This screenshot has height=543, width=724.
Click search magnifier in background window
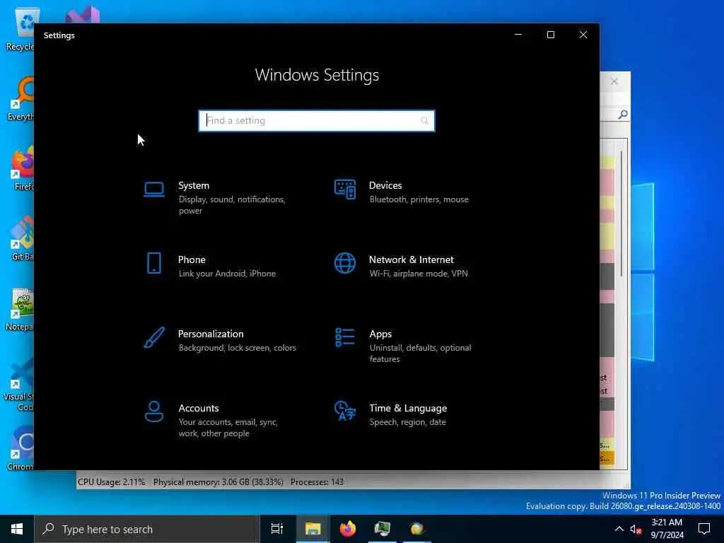(623, 114)
